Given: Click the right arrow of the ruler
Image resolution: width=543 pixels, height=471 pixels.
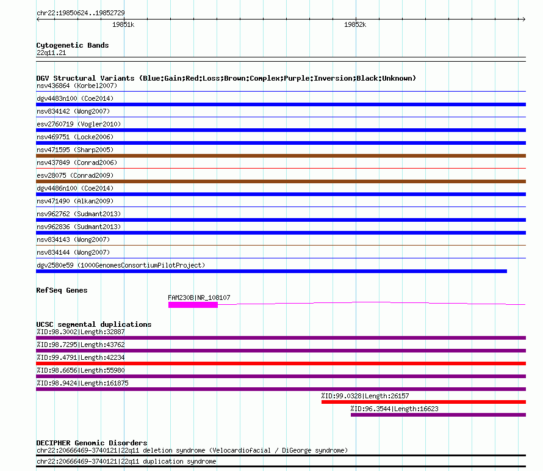Looking at the screenshot, I should [523, 20].
